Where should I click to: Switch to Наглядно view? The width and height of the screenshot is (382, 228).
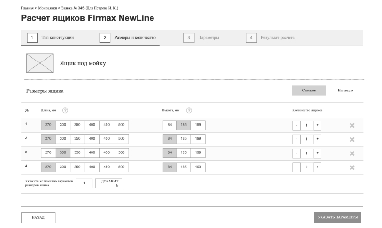pyautogui.click(x=345, y=91)
